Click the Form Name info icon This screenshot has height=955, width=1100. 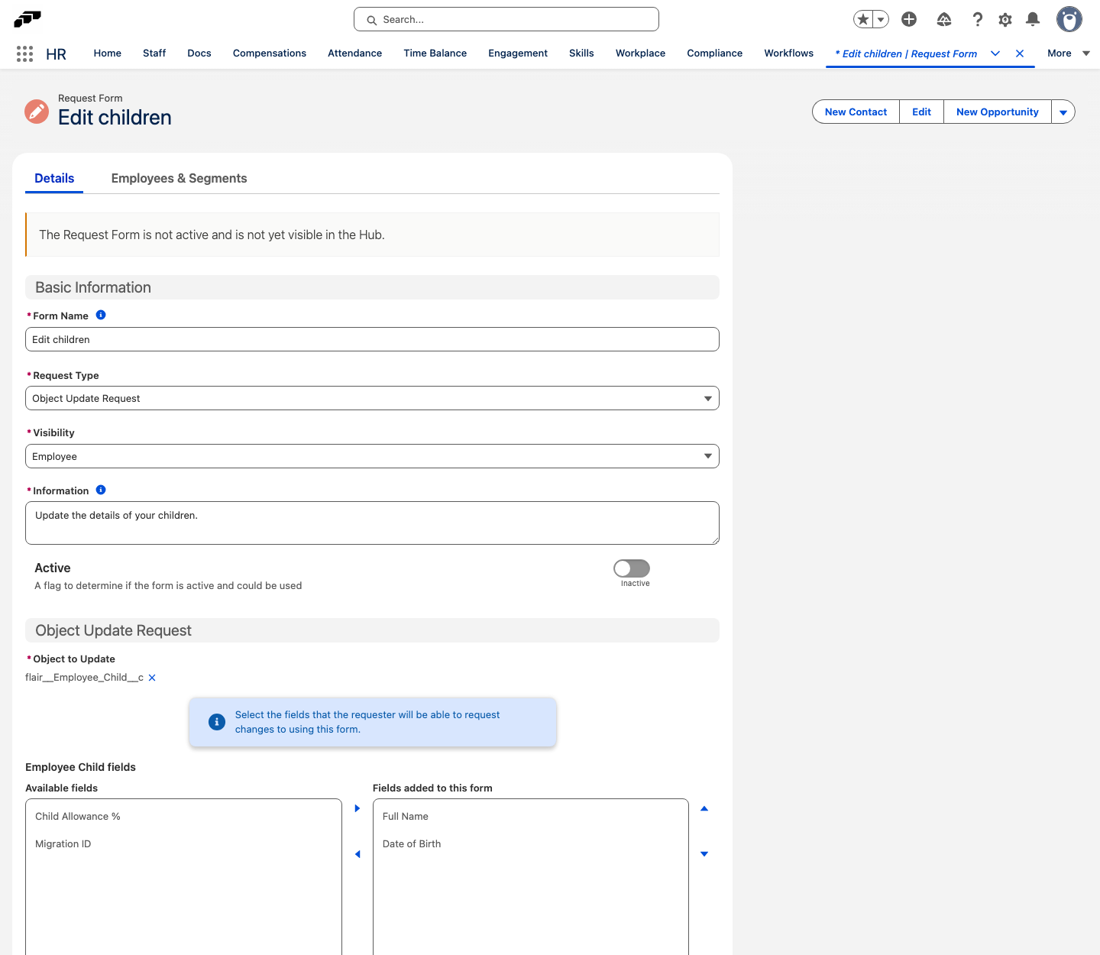click(101, 315)
